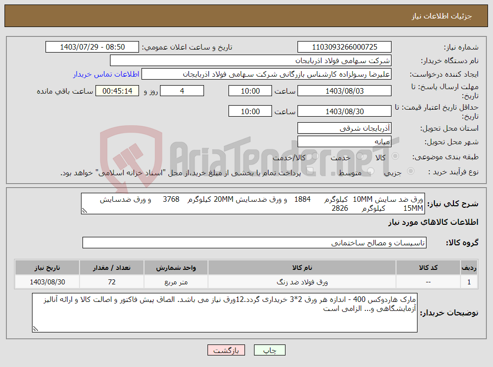The image size is (493, 367).
Task: Click the city field میانه
Action: tap(344, 142)
